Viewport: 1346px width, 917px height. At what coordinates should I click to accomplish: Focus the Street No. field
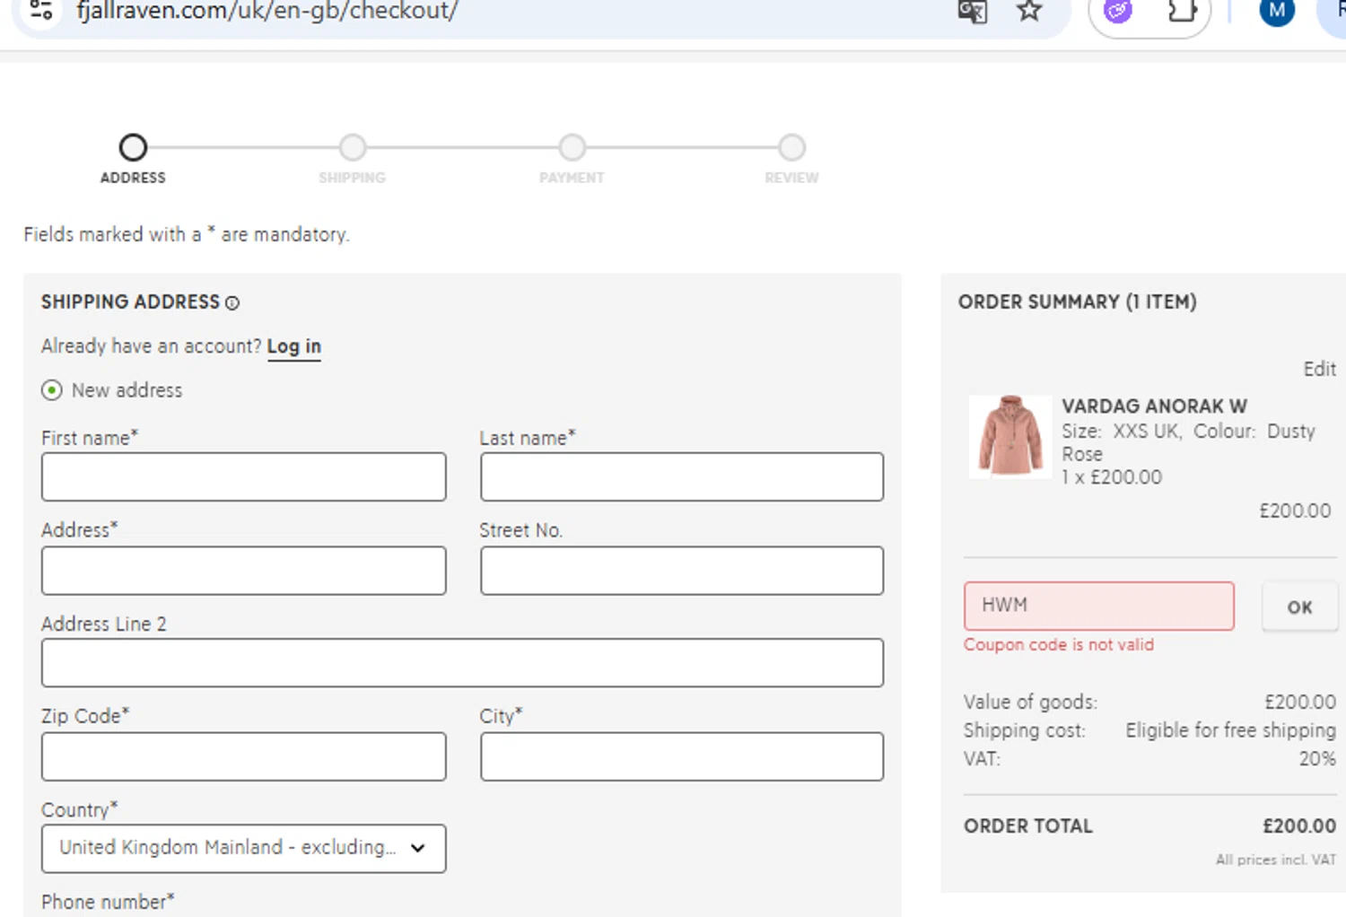682,571
